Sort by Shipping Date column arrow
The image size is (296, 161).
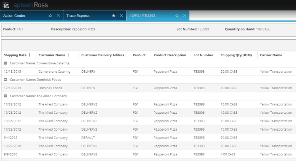30,55
